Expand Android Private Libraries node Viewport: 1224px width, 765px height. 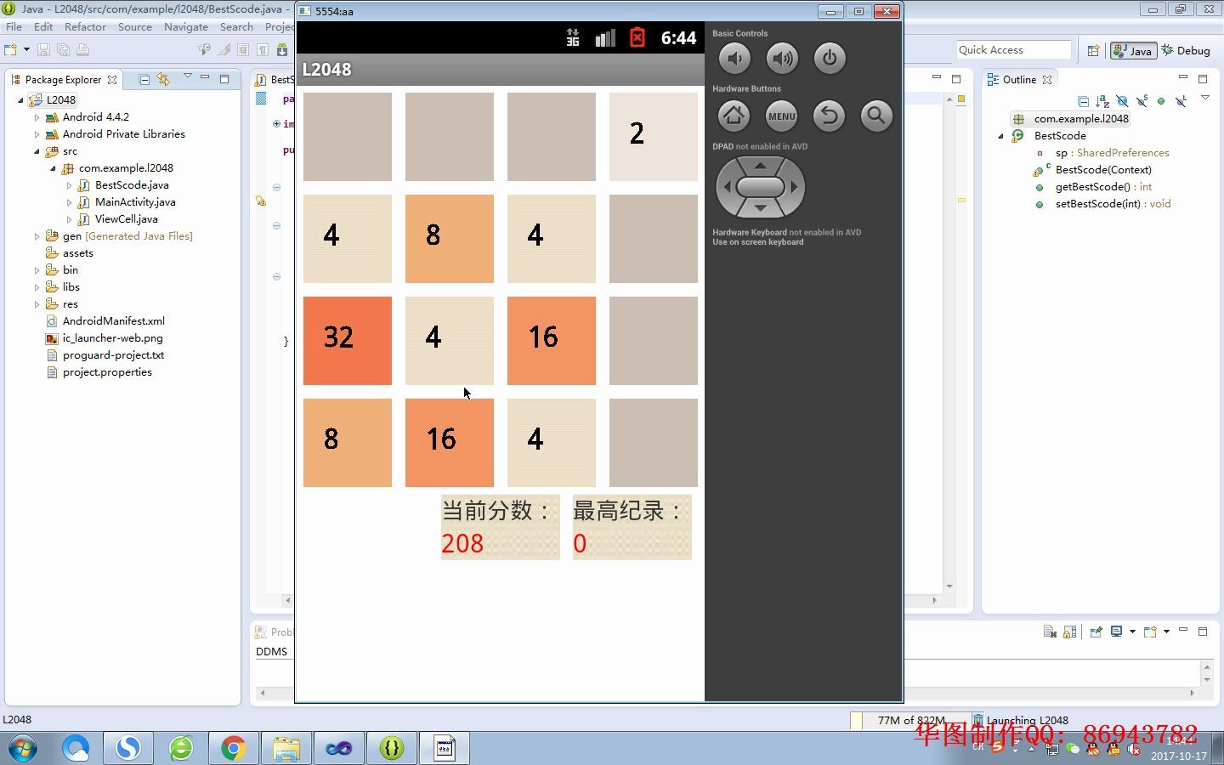[x=37, y=134]
